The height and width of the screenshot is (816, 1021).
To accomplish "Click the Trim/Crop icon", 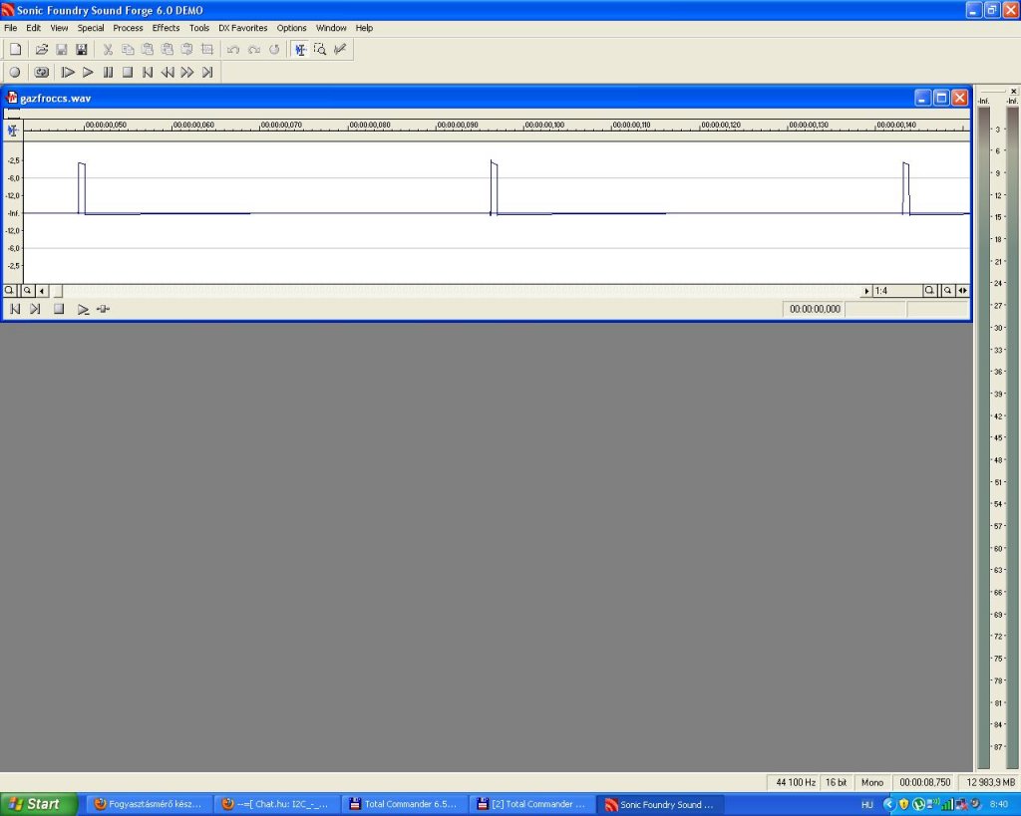I will [x=207, y=50].
